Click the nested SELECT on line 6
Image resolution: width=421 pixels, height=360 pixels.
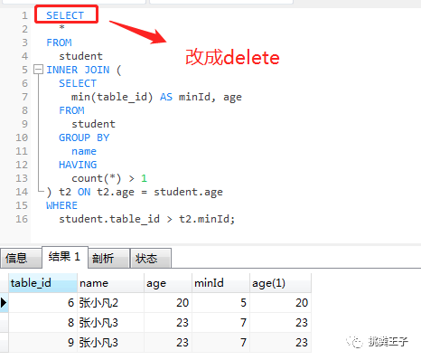78,83
